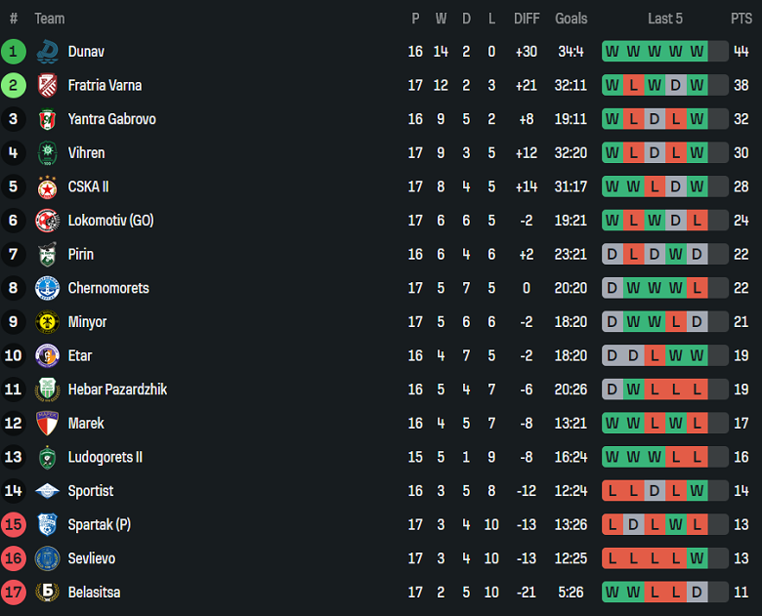Open the Vihren team link
The height and width of the screenshot is (616, 762).
point(86,153)
